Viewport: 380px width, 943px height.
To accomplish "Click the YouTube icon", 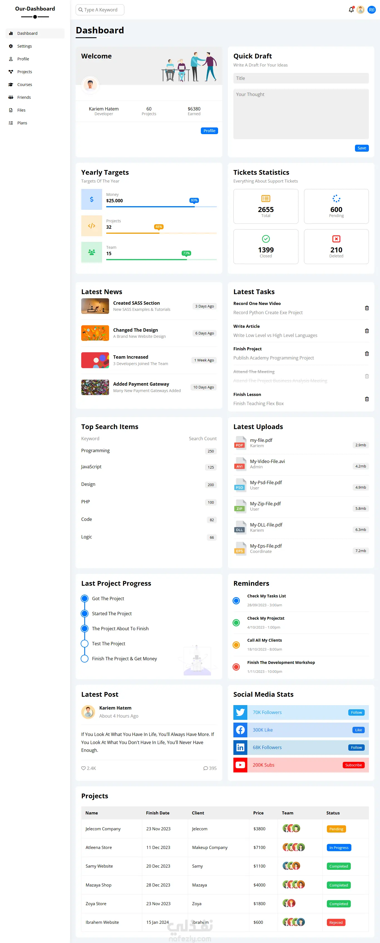I will (x=240, y=765).
